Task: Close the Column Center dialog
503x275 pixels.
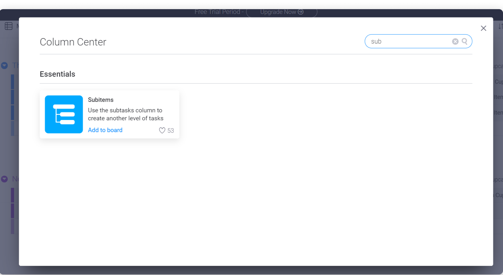Action: point(483,28)
